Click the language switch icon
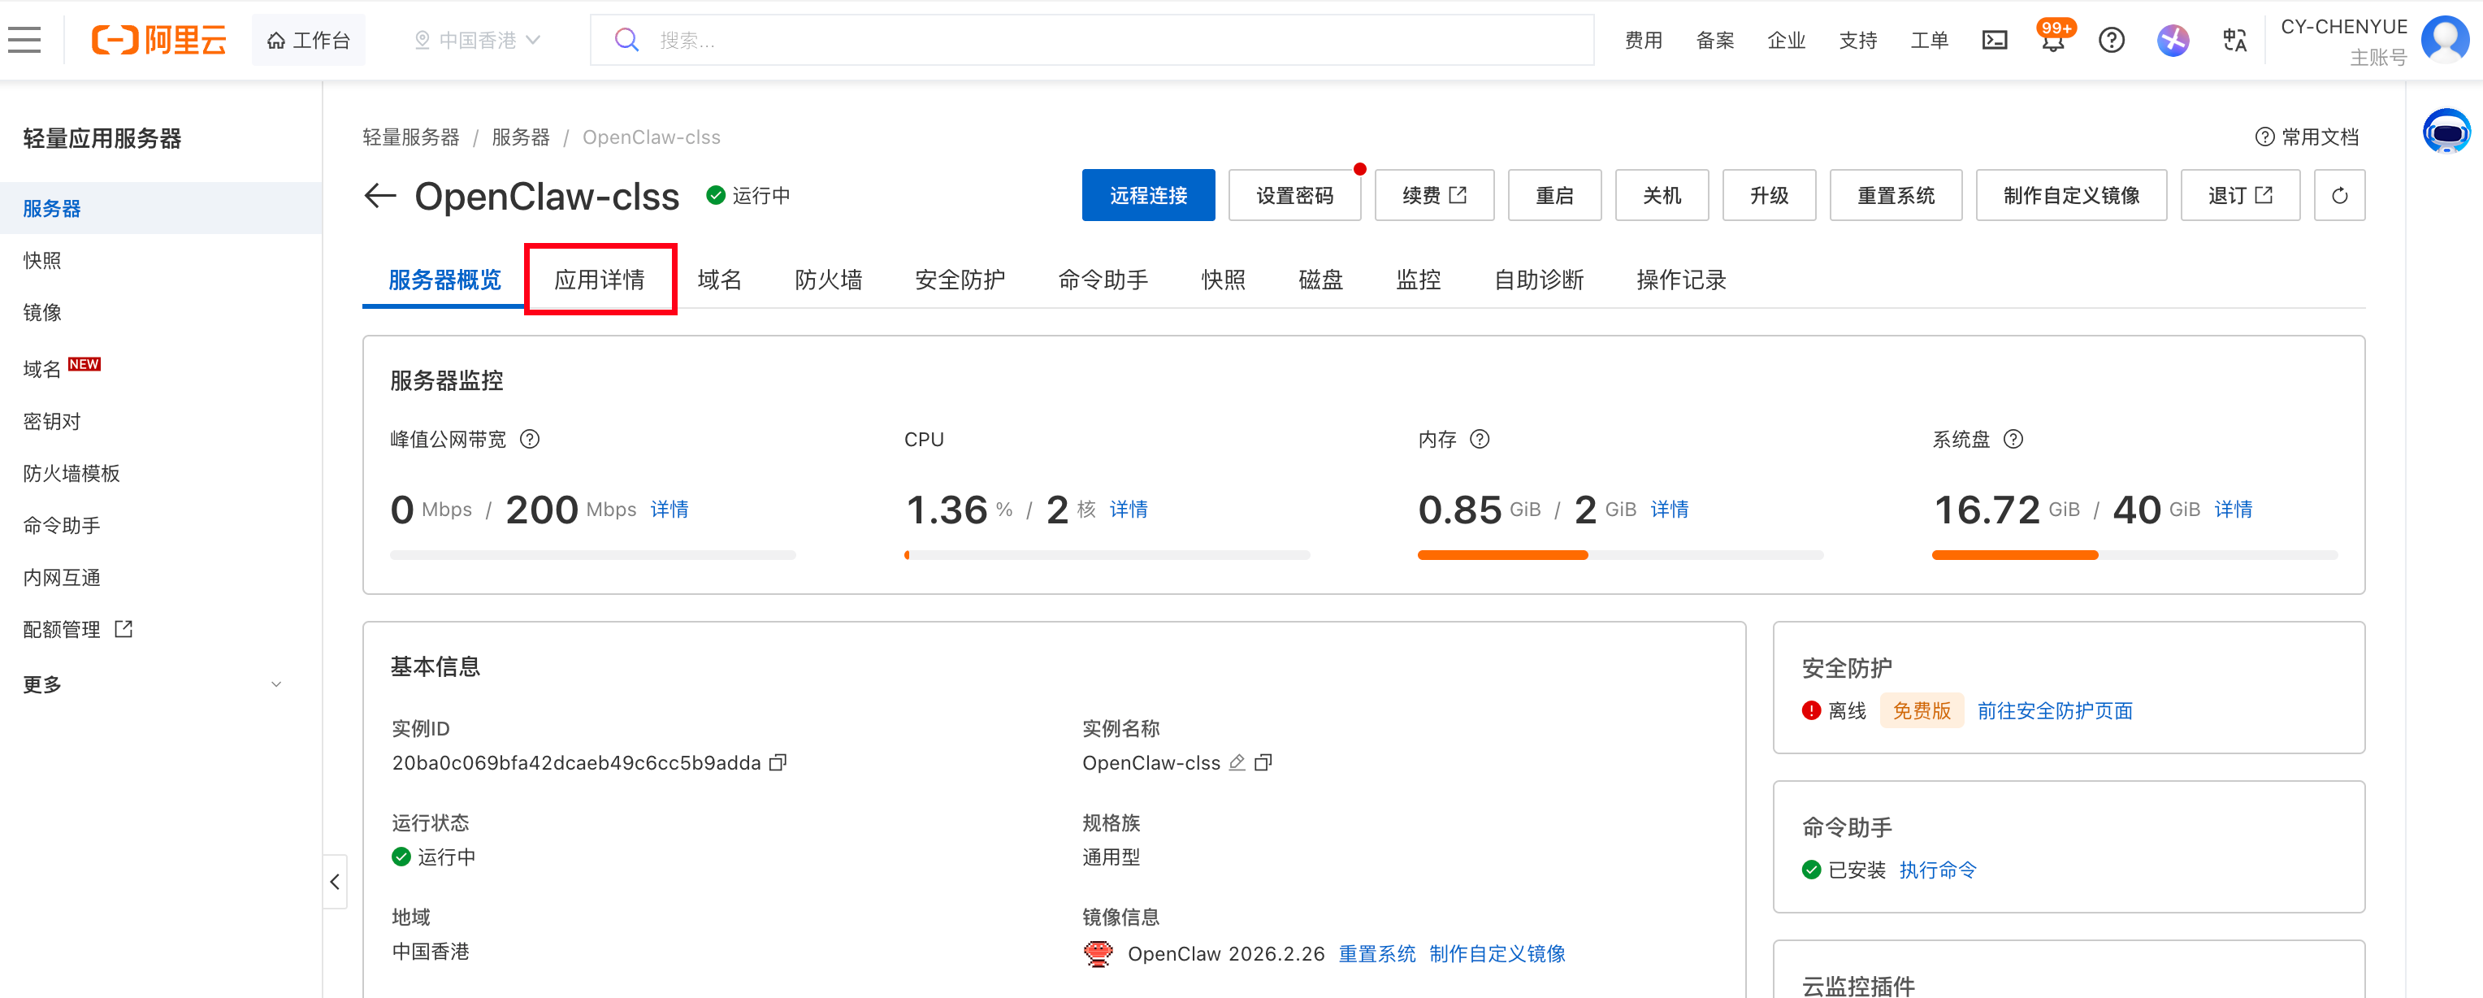 point(2234,41)
